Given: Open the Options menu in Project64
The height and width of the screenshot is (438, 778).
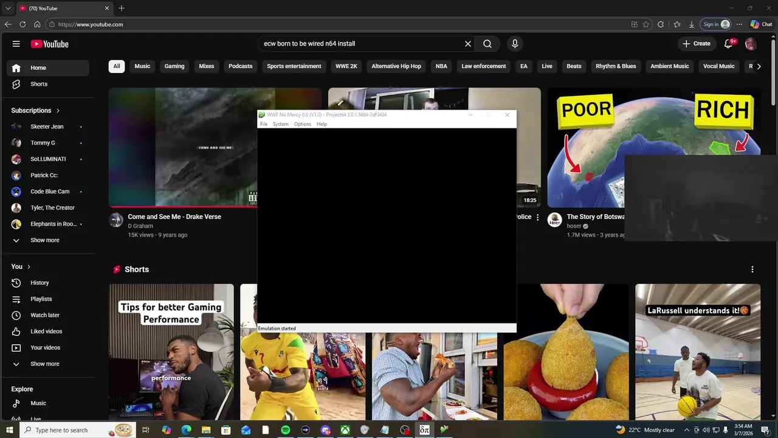Looking at the screenshot, I should (303, 124).
